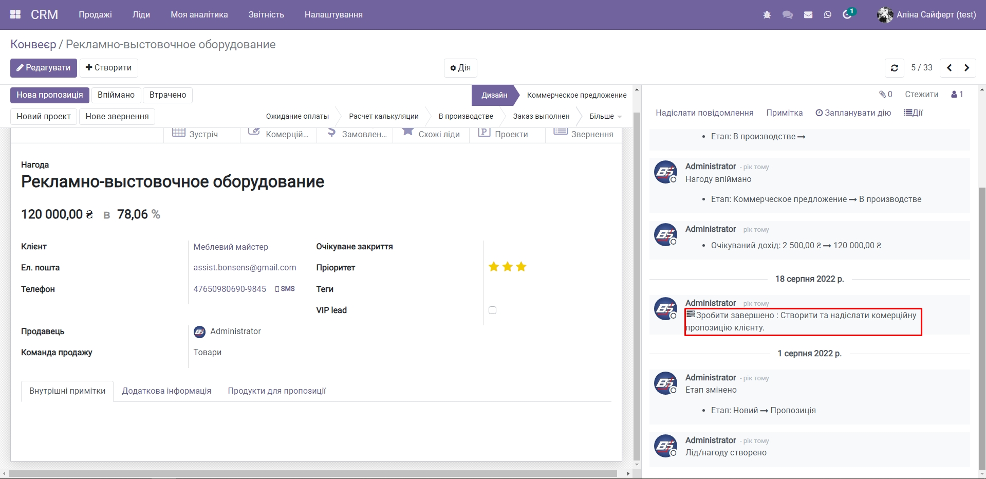Click Примітка in chatter

(784, 113)
